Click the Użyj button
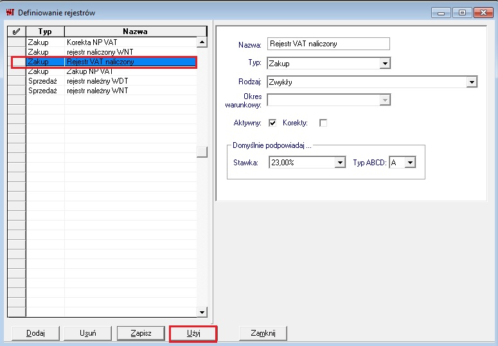Image resolution: width=498 pixels, height=346 pixels. click(193, 333)
